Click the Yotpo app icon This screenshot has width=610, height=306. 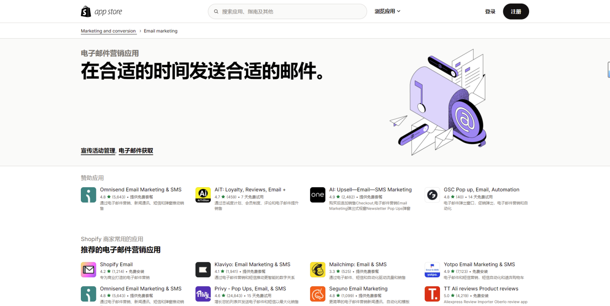(432, 270)
